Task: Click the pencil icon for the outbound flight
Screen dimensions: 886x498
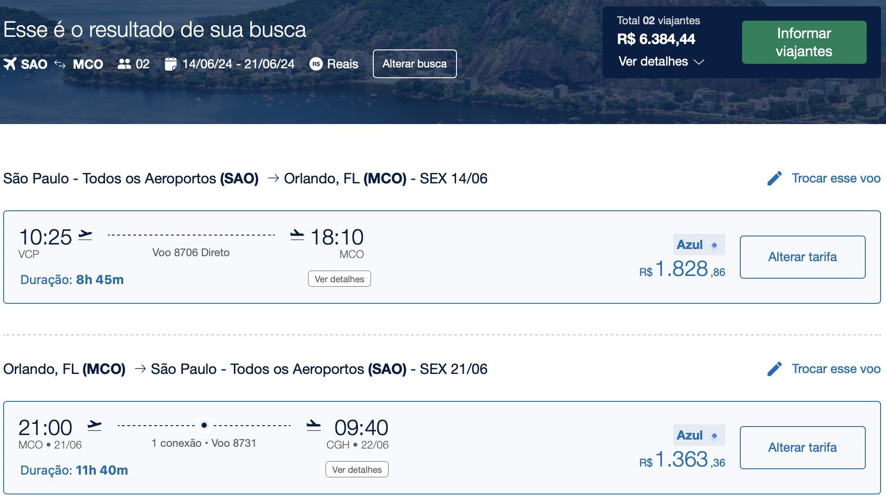Action: [x=774, y=178]
